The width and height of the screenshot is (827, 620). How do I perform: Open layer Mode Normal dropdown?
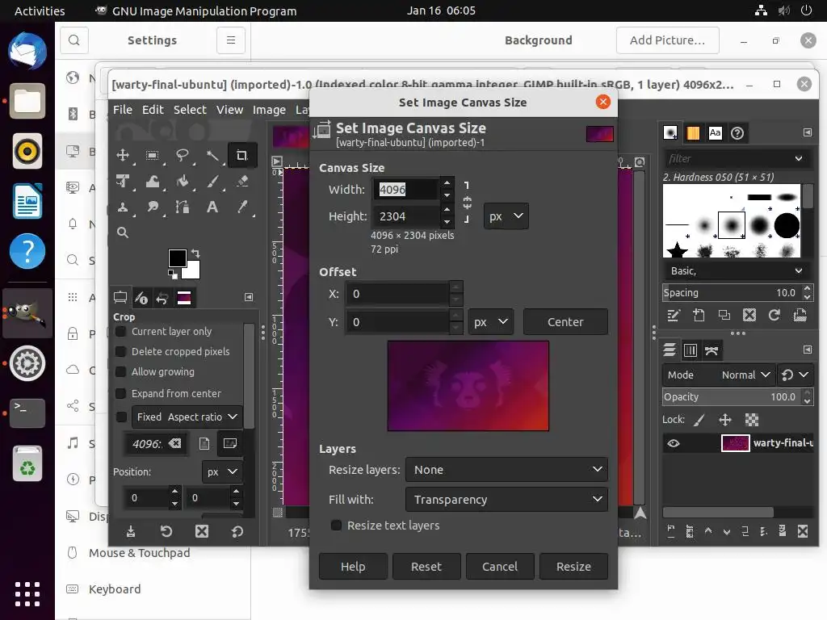click(719, 375)
